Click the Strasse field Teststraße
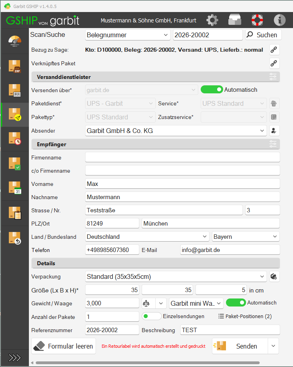Image resolution: width=293 pixels, height=367 pixels. (164, 210)
